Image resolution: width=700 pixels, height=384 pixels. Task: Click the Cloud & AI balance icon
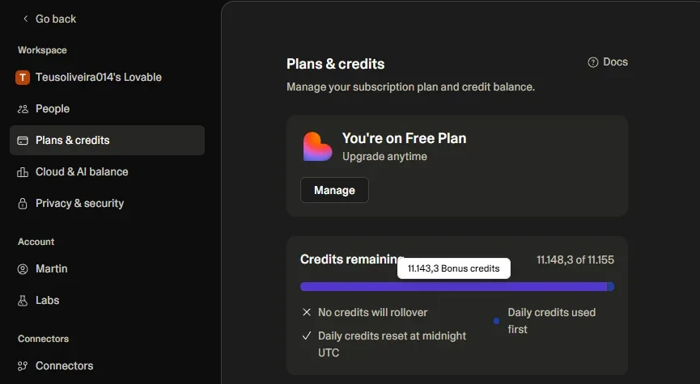pos(23,172)
